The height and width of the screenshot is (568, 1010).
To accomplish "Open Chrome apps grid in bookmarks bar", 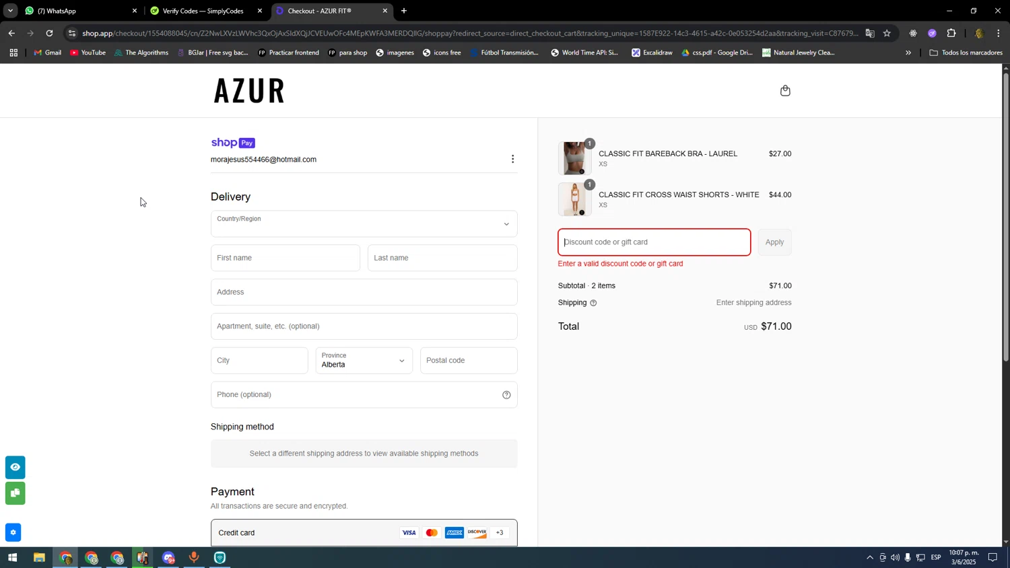I will [x=13, y=52].
